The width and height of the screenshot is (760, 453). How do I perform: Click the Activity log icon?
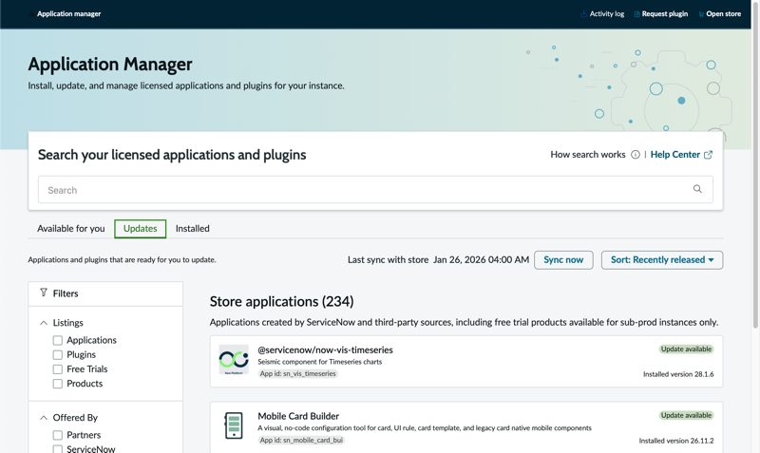tap(583, 14)
